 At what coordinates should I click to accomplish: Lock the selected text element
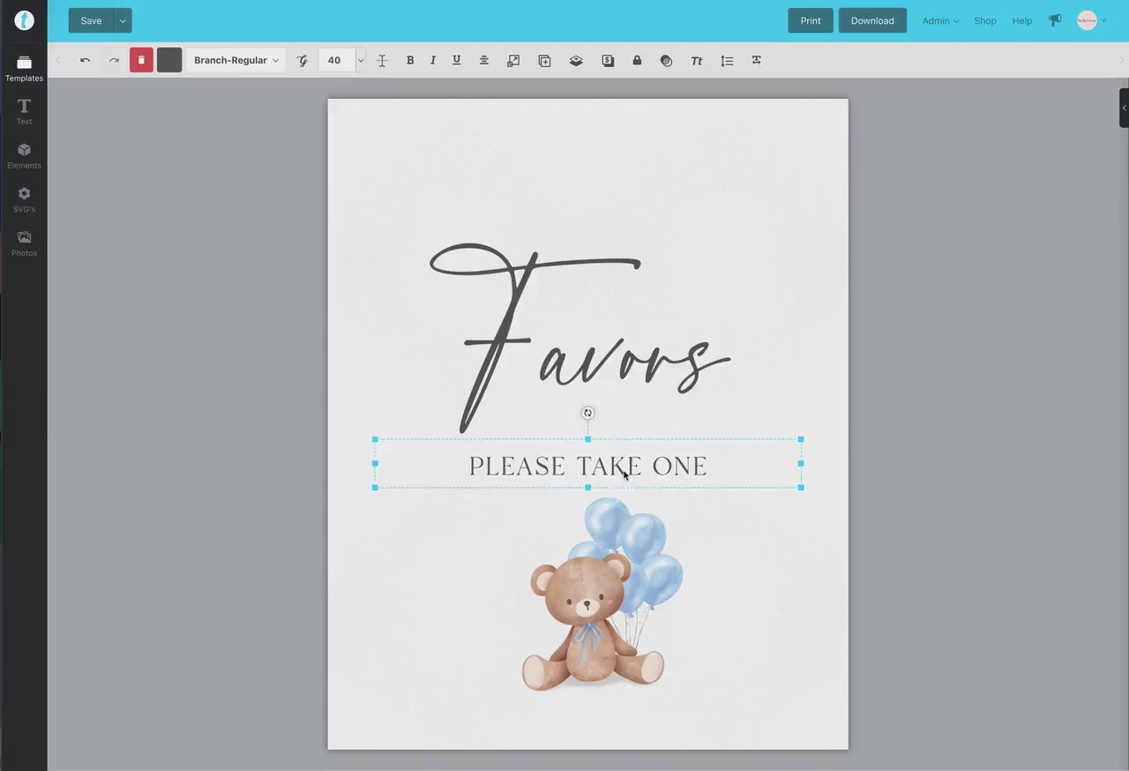(637, 60)
